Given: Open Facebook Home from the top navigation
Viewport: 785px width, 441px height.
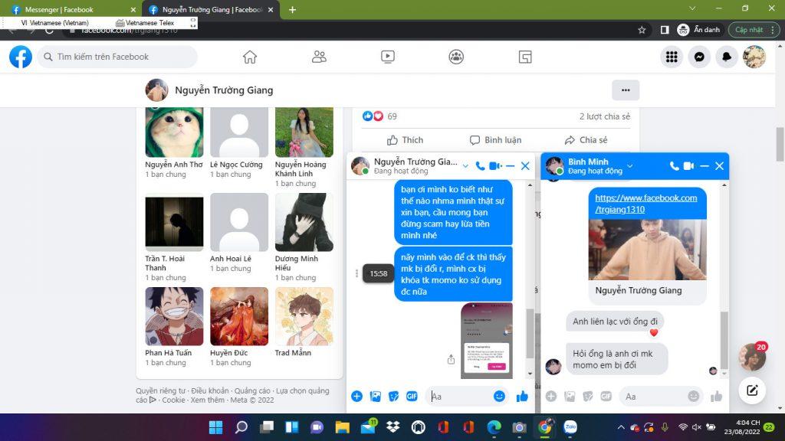Looking at the screenshot, I should pos(249,57).
